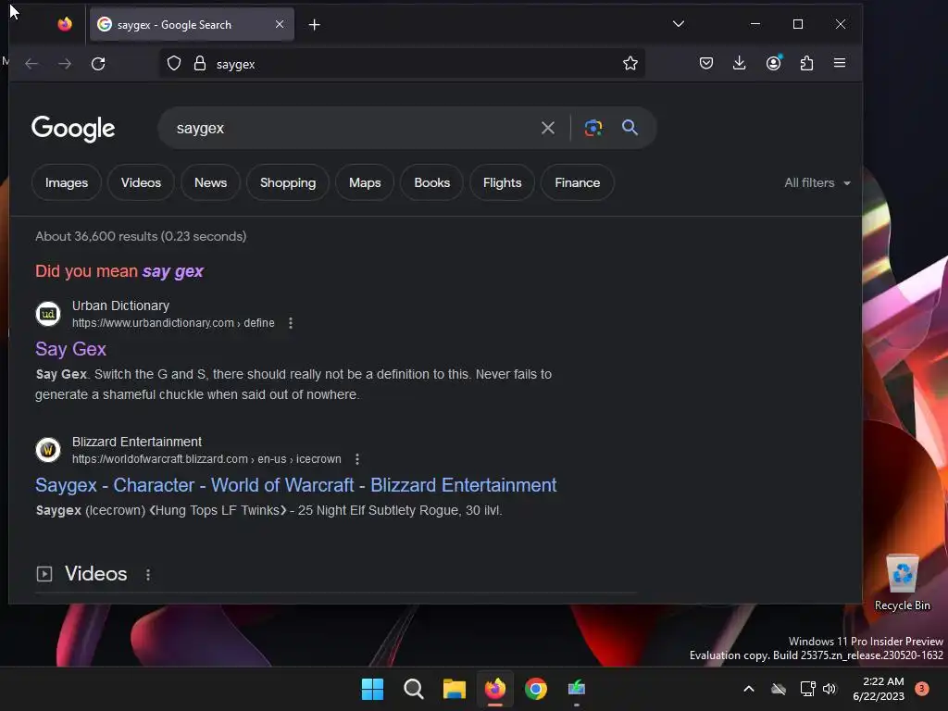Image resolution: width=948 pixels, height=711 pixels.
Task: Switch to the Videos filter chip
Action: click(x=141, y=182)
